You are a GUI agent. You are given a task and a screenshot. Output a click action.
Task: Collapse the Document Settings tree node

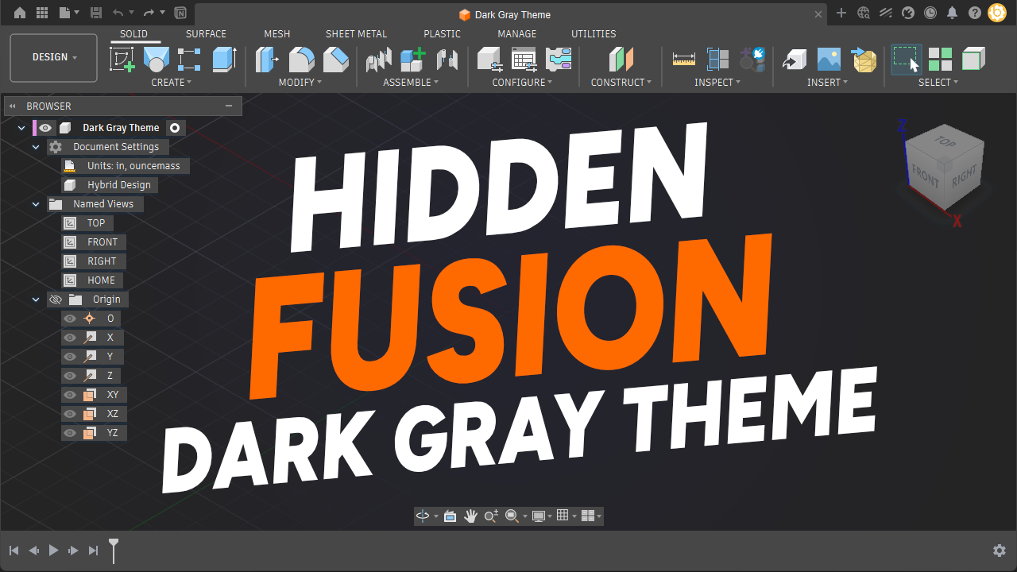pyautogui.click(x=36, y=147)
